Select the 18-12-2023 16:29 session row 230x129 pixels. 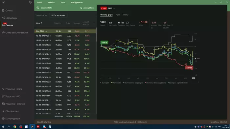tap(65, 40)
